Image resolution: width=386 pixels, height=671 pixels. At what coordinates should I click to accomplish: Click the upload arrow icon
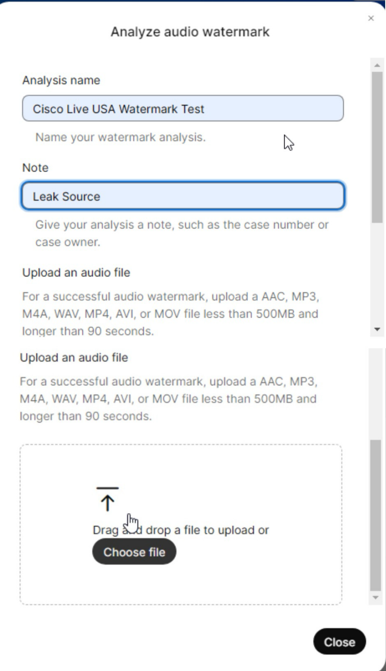point(107,499)
